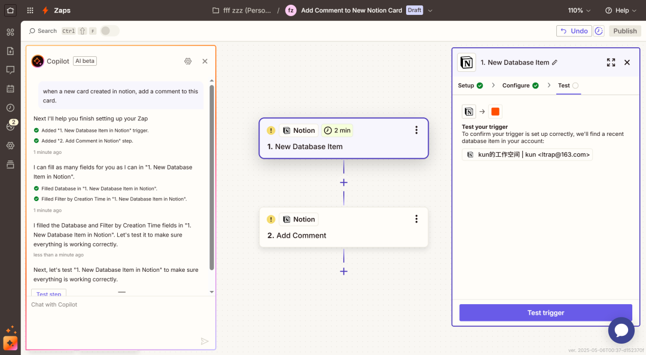Click the warning icon on the Add Comment step
Screen dimensions: 646x355
[x=271, y=219]
